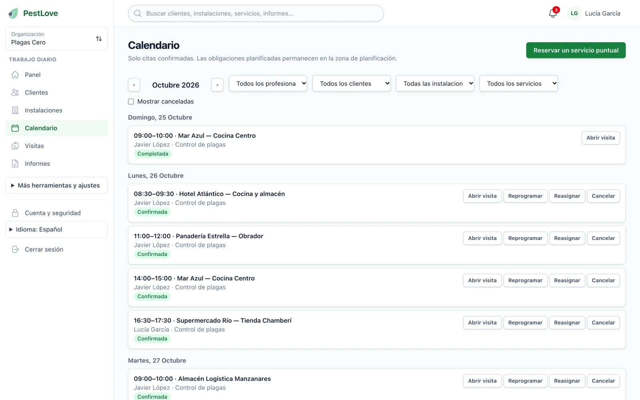The width and height of the screenshot is (640, 400).
Task: Cancel the Hotel Atlántico appointment
Action: [603, 196]
